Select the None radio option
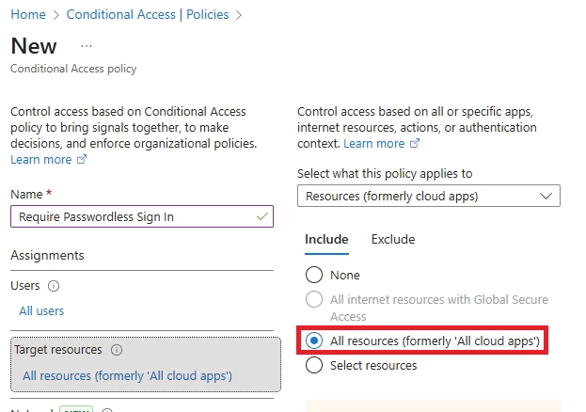Image resolution: width=586 pixels, height=412 pixels. pyautogui.click(x=314, y=276)
